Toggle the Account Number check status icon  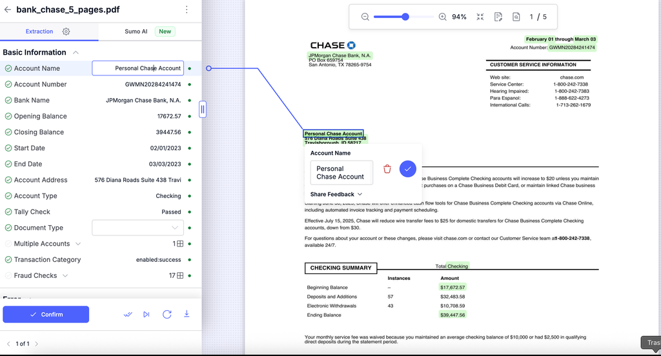point(8,84)
